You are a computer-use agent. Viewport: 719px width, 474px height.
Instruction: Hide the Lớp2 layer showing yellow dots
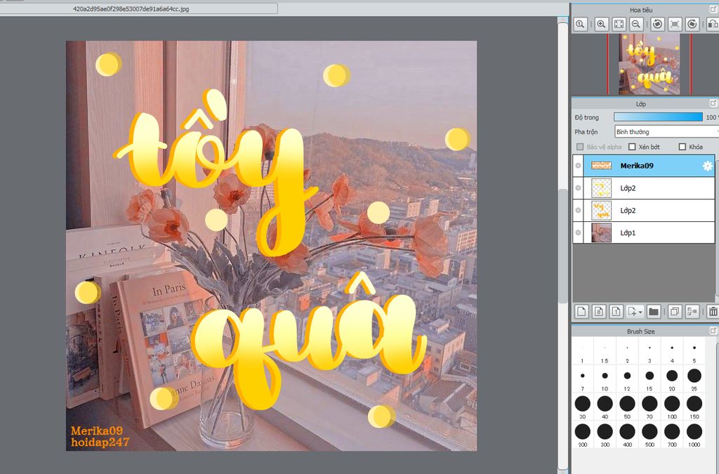tap(579, 188)
